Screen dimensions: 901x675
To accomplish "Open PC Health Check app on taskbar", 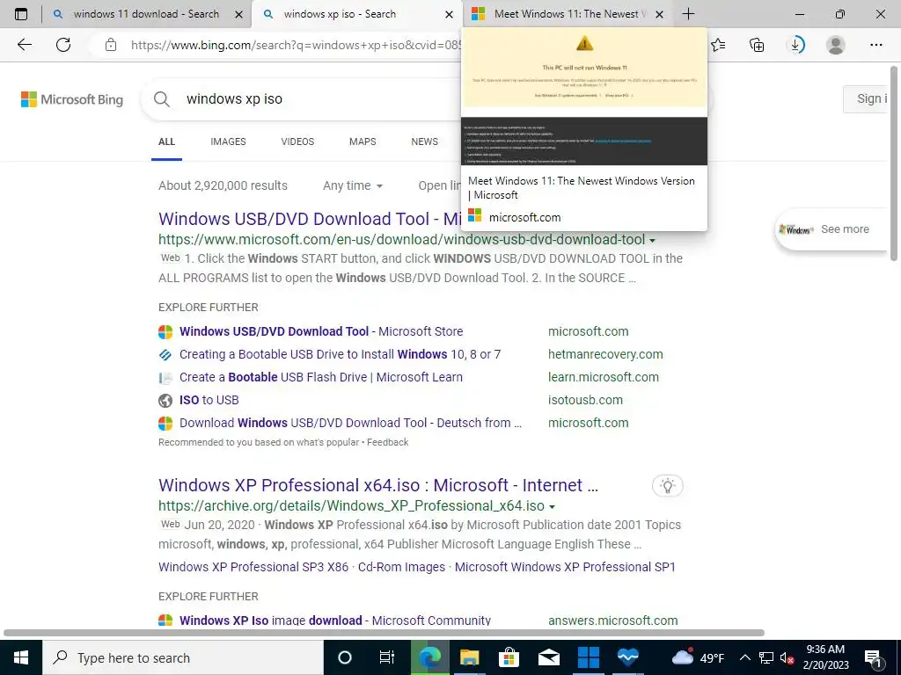I will (x=628, y=657).
